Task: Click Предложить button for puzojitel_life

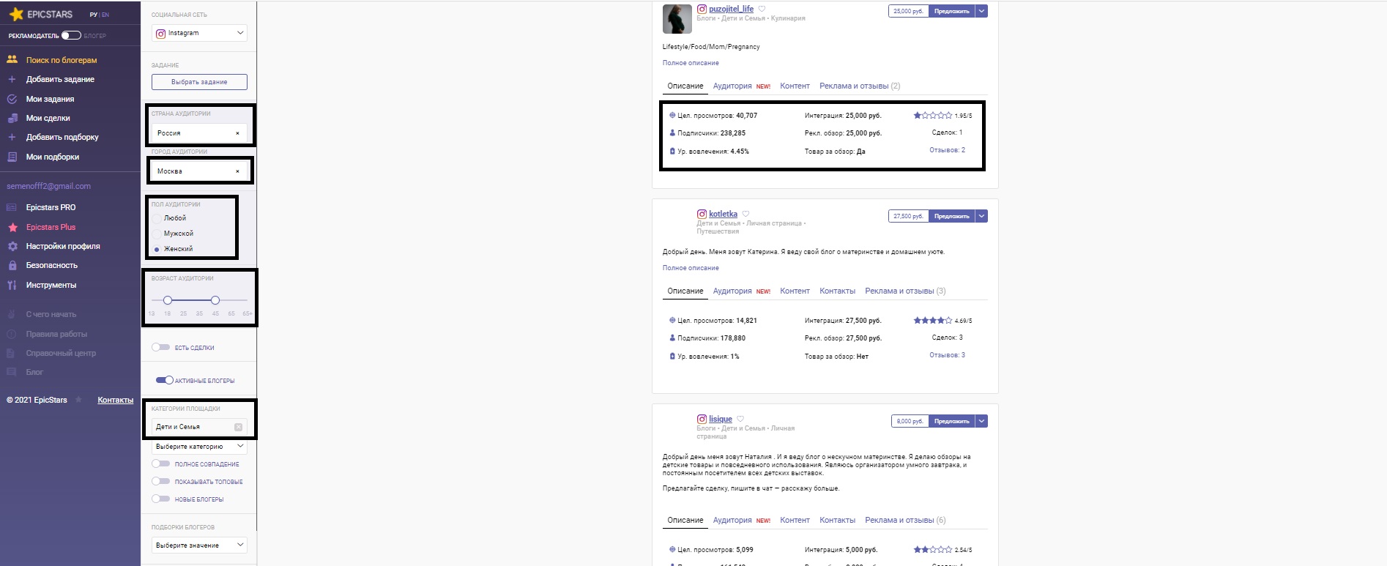Action: pos(951,11)
